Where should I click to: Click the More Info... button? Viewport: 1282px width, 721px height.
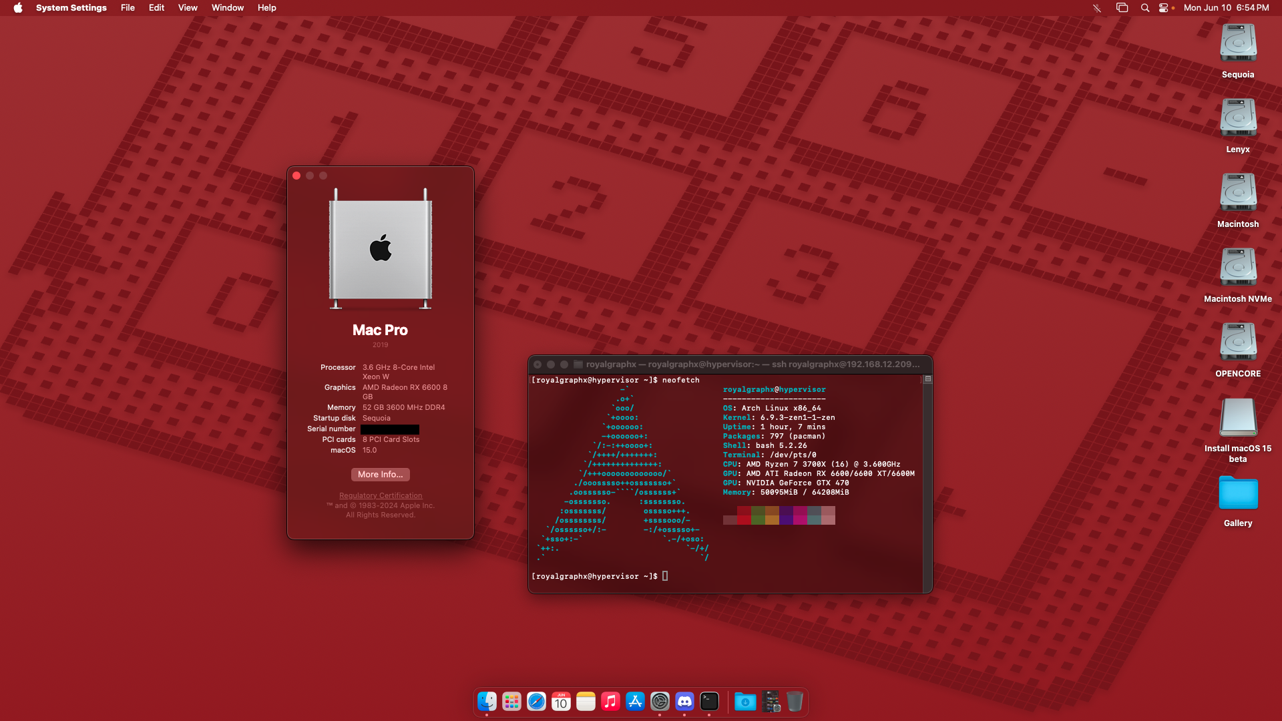(x=381, y=475)
